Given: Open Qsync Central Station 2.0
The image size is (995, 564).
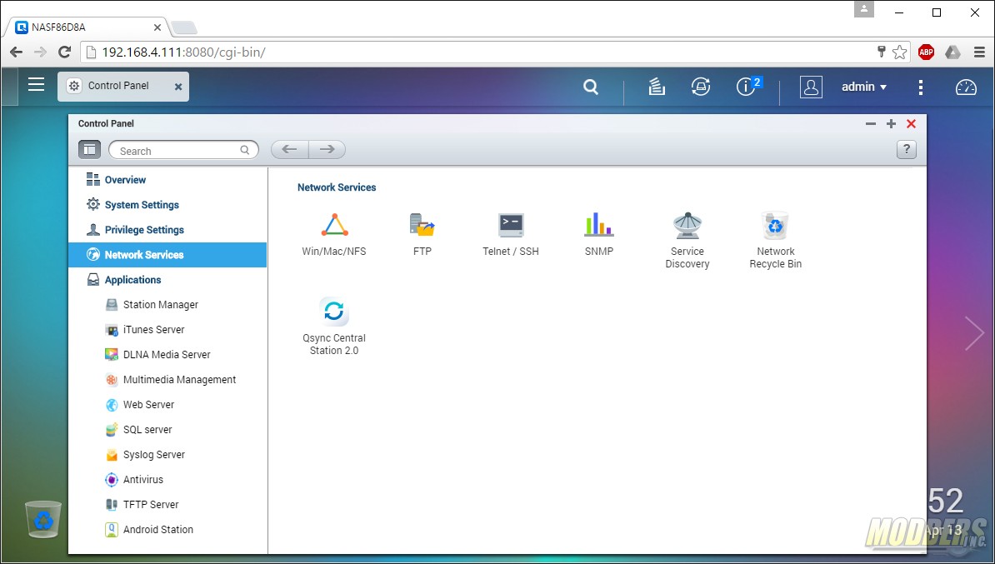Looking at the screenshot, I should pyautogui.click(x=334, y=326).
